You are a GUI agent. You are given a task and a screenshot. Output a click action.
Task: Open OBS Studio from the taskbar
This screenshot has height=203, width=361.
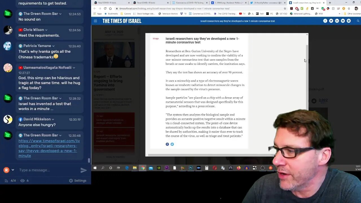click(x=263, y=168)
